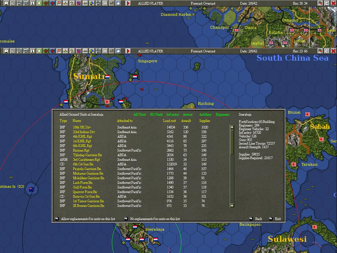The height and width of the screenshot is (253, 337).
Task: Sort by Name column header
Action: coord(77,121)
